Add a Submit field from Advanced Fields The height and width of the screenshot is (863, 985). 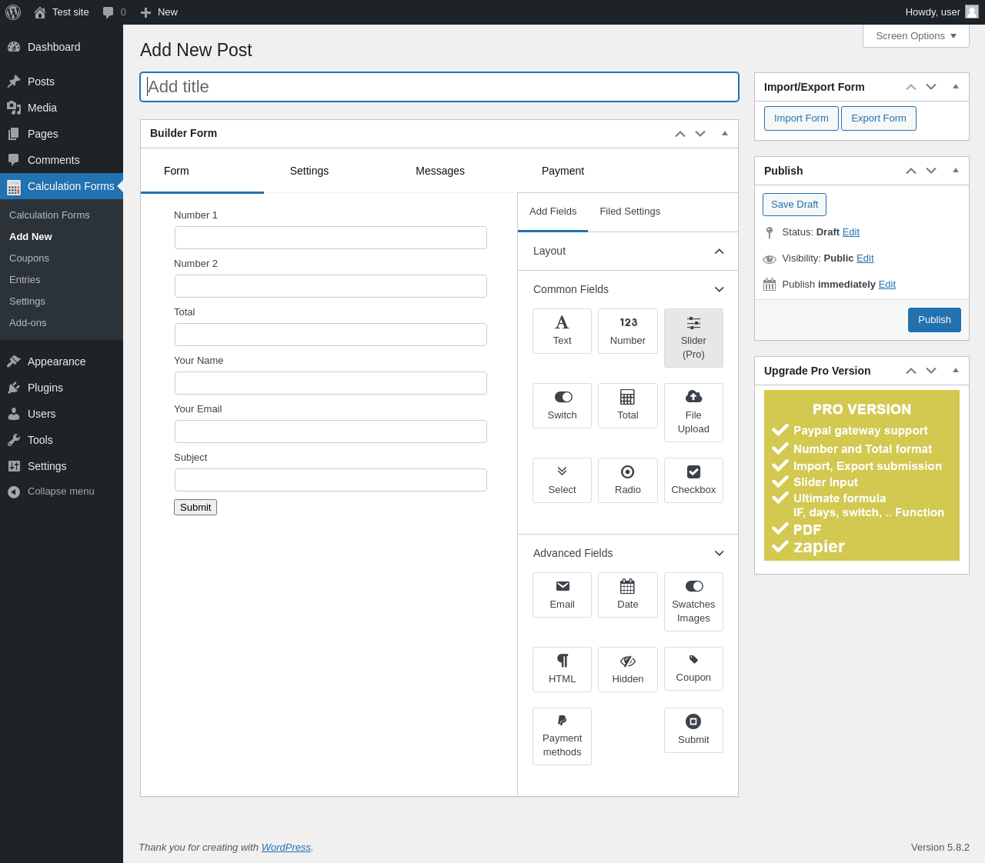click(x=693, y=730)
